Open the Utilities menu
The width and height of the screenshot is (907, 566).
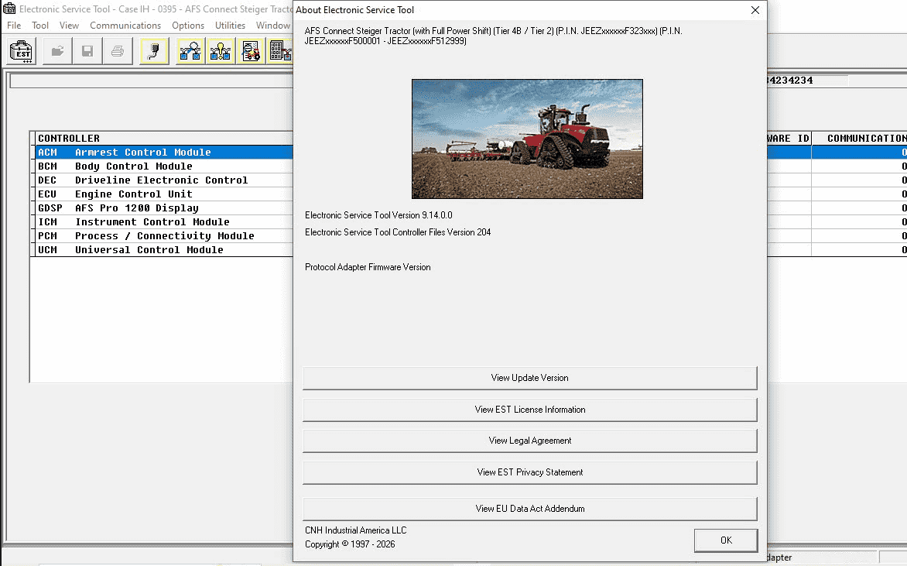pos(230,25)
